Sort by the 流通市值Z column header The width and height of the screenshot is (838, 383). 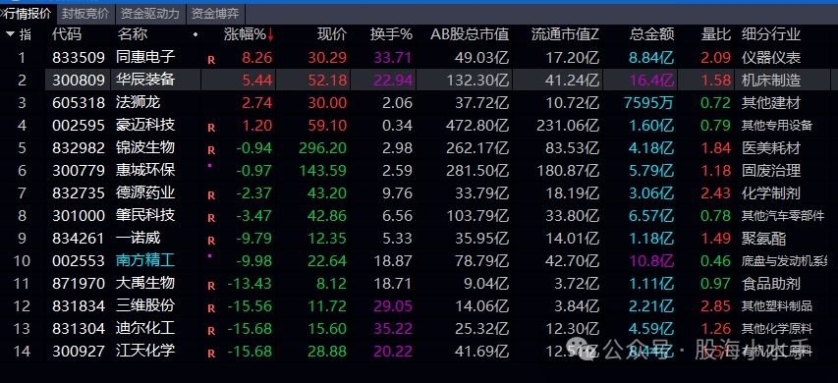566,34
